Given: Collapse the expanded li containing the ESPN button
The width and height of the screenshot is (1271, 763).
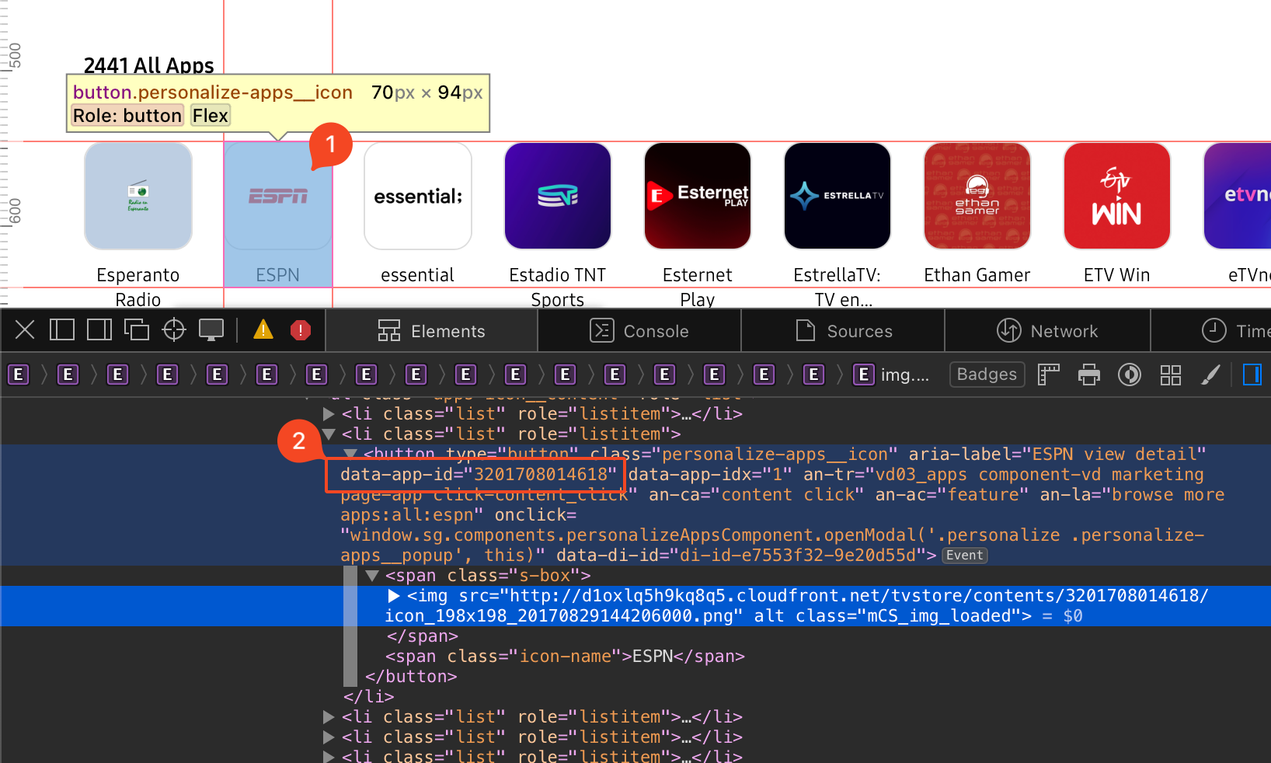Looking at the screenshot, I should click(329, 434).
